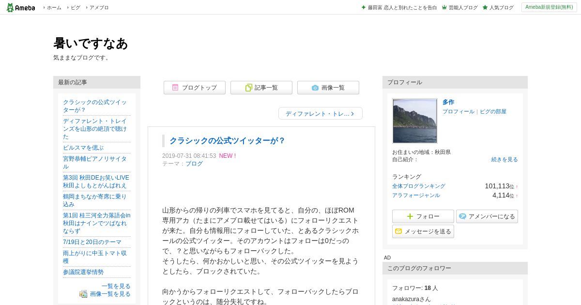This screenshot has height=305, width=581.
Task: Click the speech bubble icon on アメンバーになる
Action: point(462,216)
